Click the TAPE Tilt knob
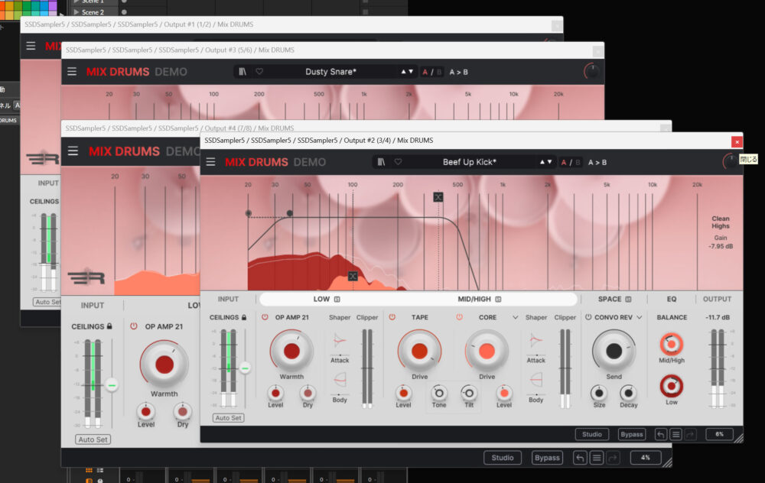Image resolution: width=765 pixels, height=483 pixels. pos(469,393)
